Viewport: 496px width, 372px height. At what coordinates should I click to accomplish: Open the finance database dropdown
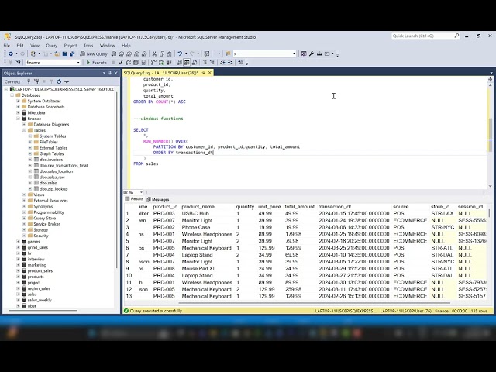(78, 63)
